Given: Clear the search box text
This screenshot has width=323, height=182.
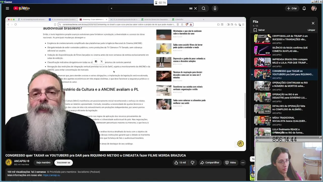Looking at the screenshot, I should coord(195,8).
